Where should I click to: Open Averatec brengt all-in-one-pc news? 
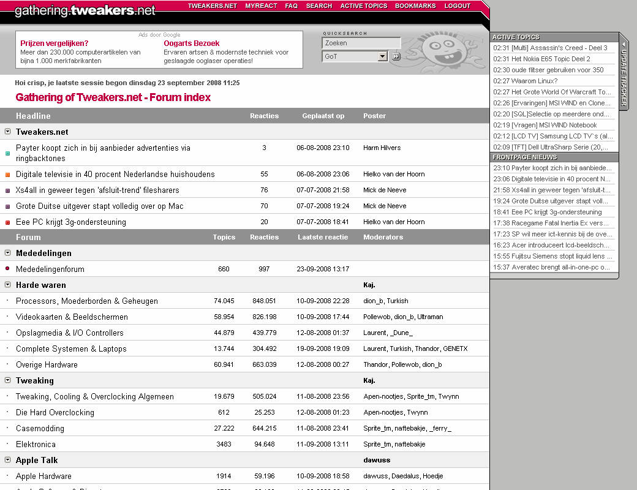pos(551,267)
